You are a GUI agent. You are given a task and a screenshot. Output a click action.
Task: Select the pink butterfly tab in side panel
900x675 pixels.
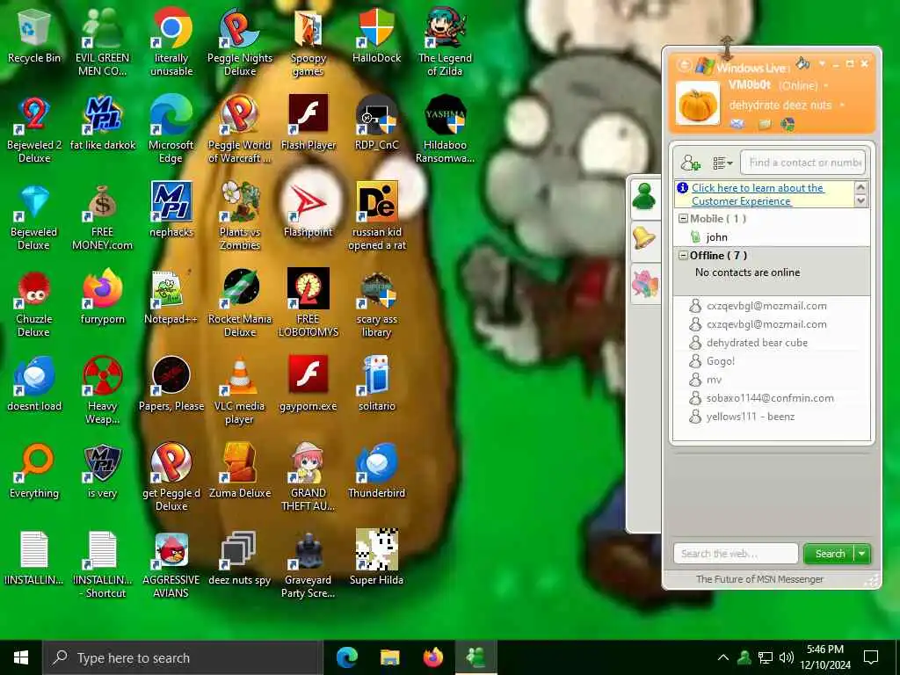coord(646,284)
